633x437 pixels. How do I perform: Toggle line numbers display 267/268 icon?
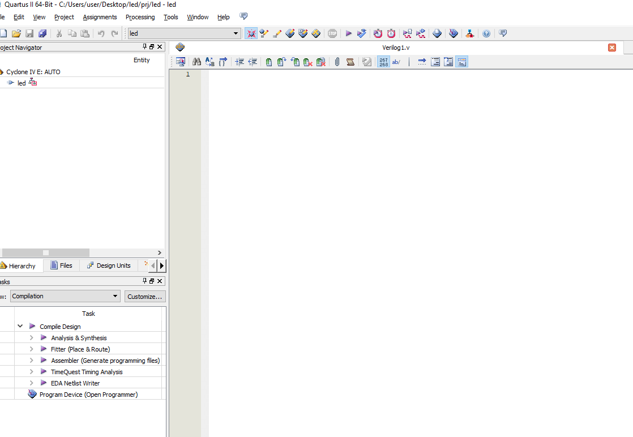pos(383,62)
